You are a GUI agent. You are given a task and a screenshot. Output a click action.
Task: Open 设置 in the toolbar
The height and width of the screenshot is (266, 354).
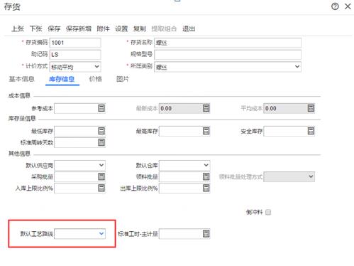point(121,28)
